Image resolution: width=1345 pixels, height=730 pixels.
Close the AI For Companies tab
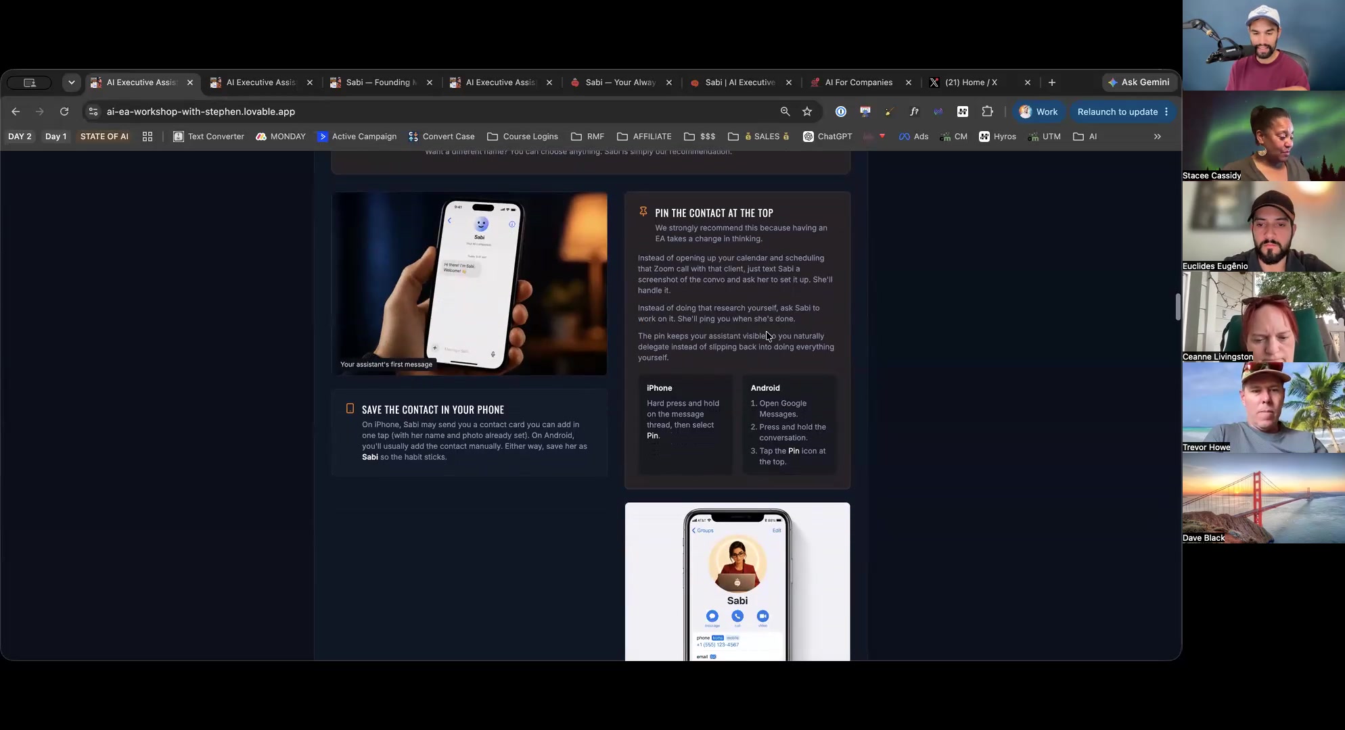coord(908,82)
